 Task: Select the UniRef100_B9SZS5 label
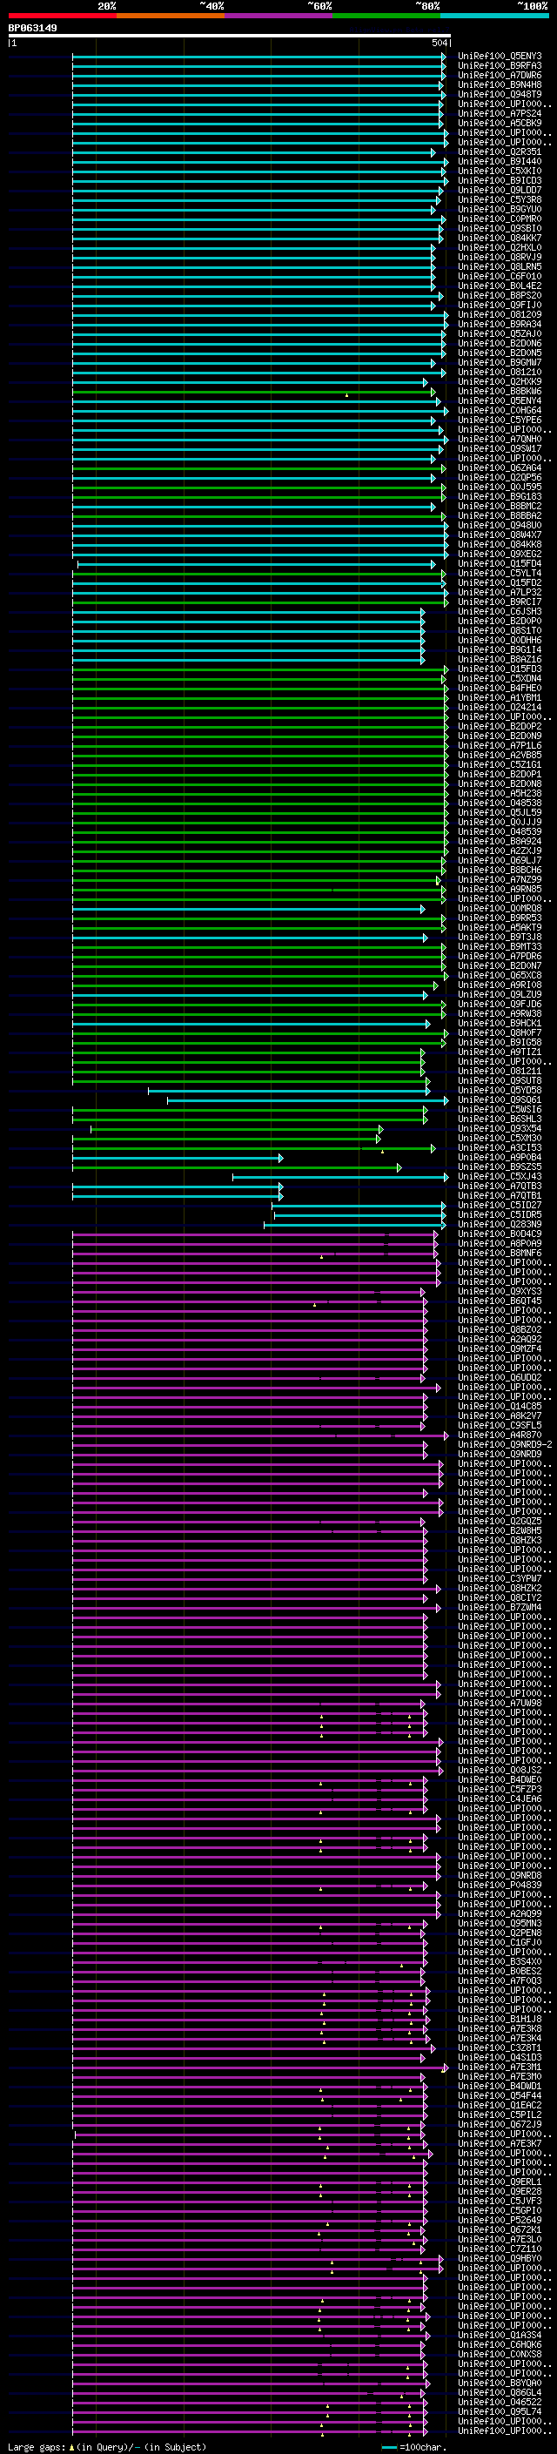[x=500, y=1167]
